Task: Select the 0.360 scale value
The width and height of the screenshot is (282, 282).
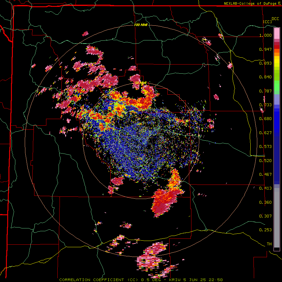Action: pyautogui.click(x=265, y=202)
